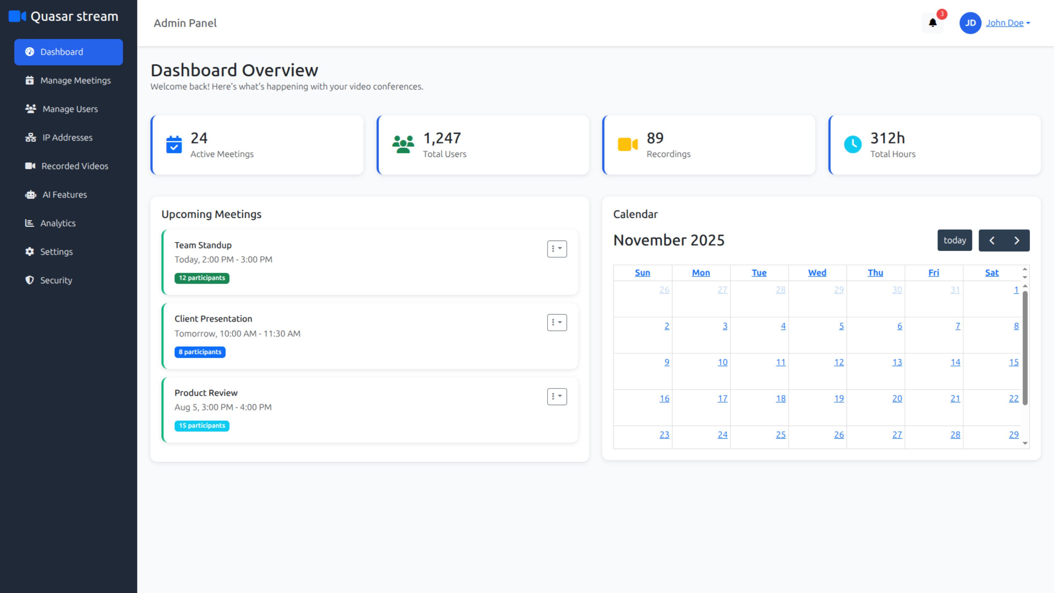
Task: Click the November 2025 calendar title
Action: 669,241
